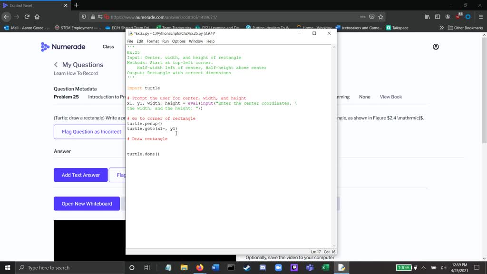The image size is (487, 274).
Task: Open the browser home page
Action: click(x=37, y=17)
